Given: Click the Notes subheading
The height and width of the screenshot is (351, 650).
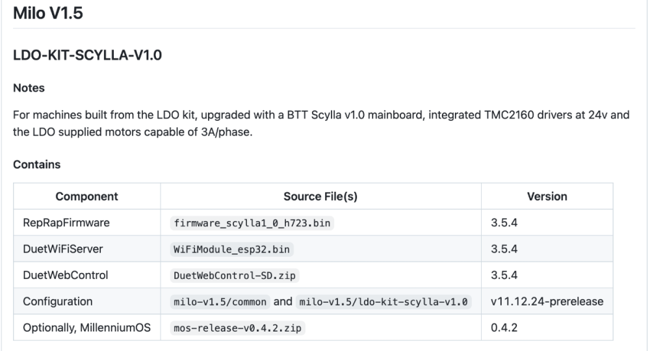Looking at the screenshot, I should coord(29,88).
